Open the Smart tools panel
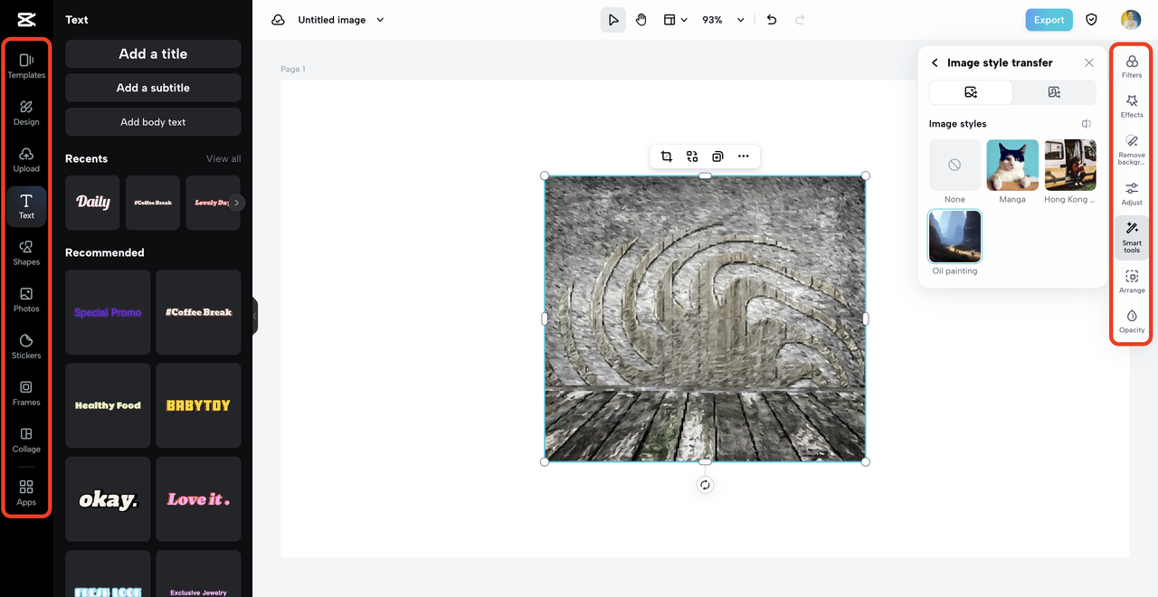The image size is (1158, 597). coord(1132,237)
